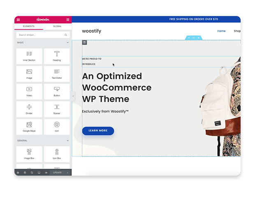The width and height of the screenshot is (255, 197).
Task: Select the Image Box widget
Action: tap(29, 154)
